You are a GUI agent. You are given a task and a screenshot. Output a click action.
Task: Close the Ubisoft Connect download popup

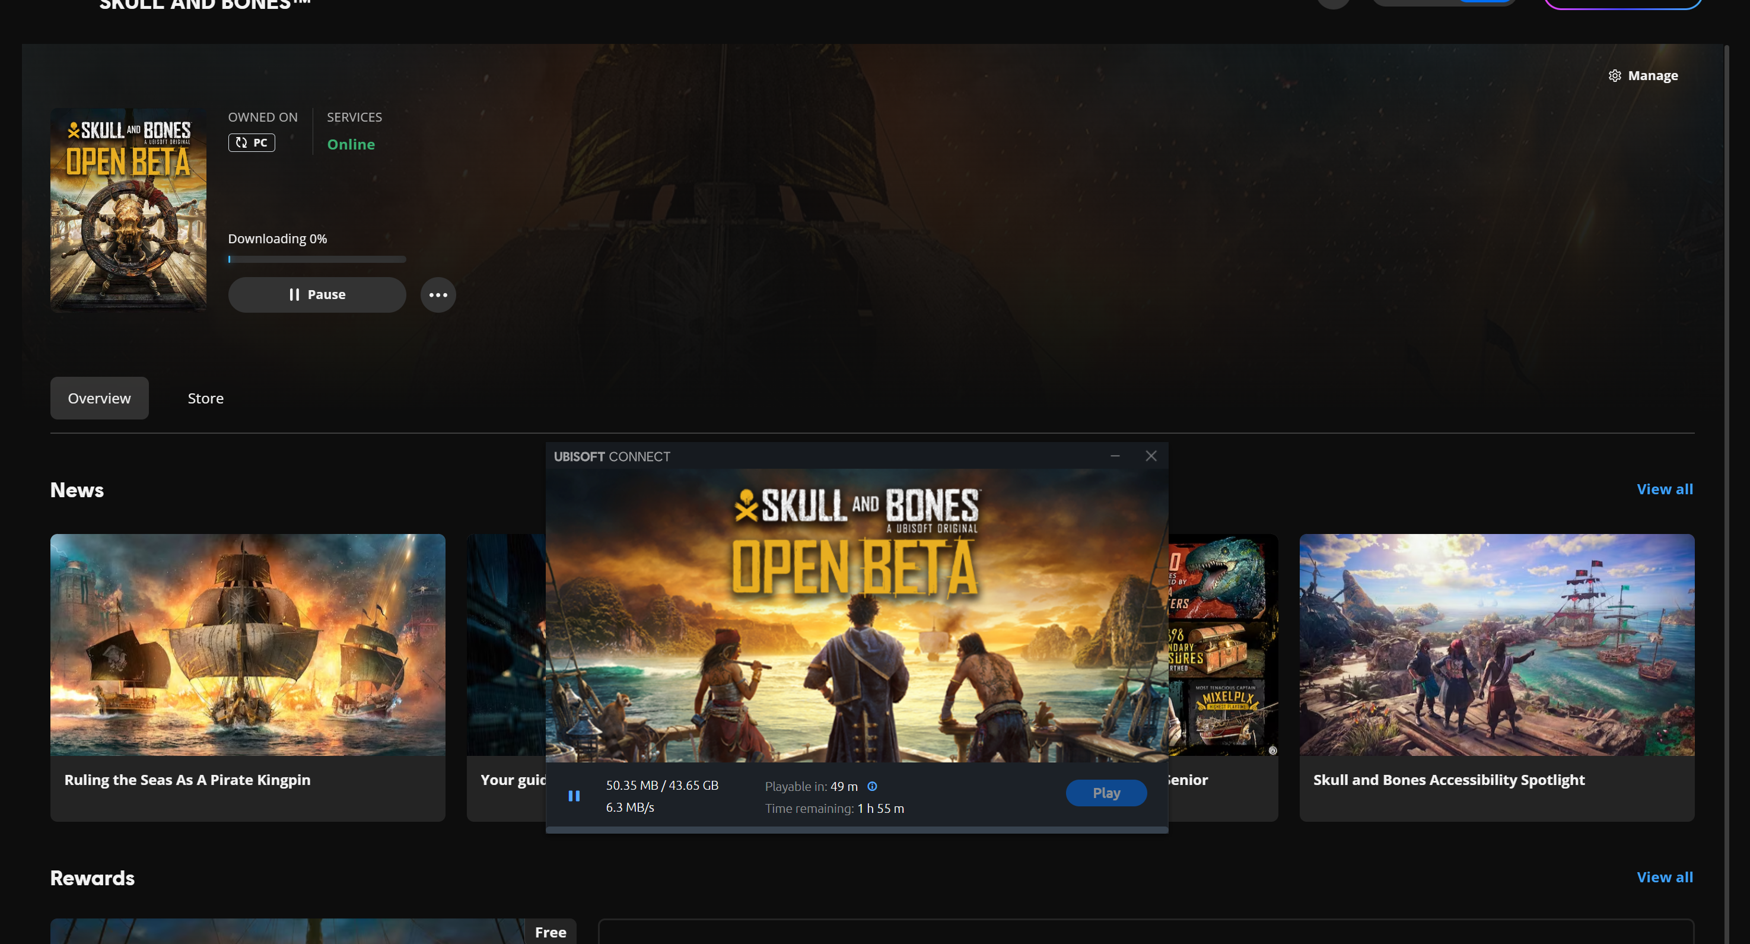(1151, 456)
